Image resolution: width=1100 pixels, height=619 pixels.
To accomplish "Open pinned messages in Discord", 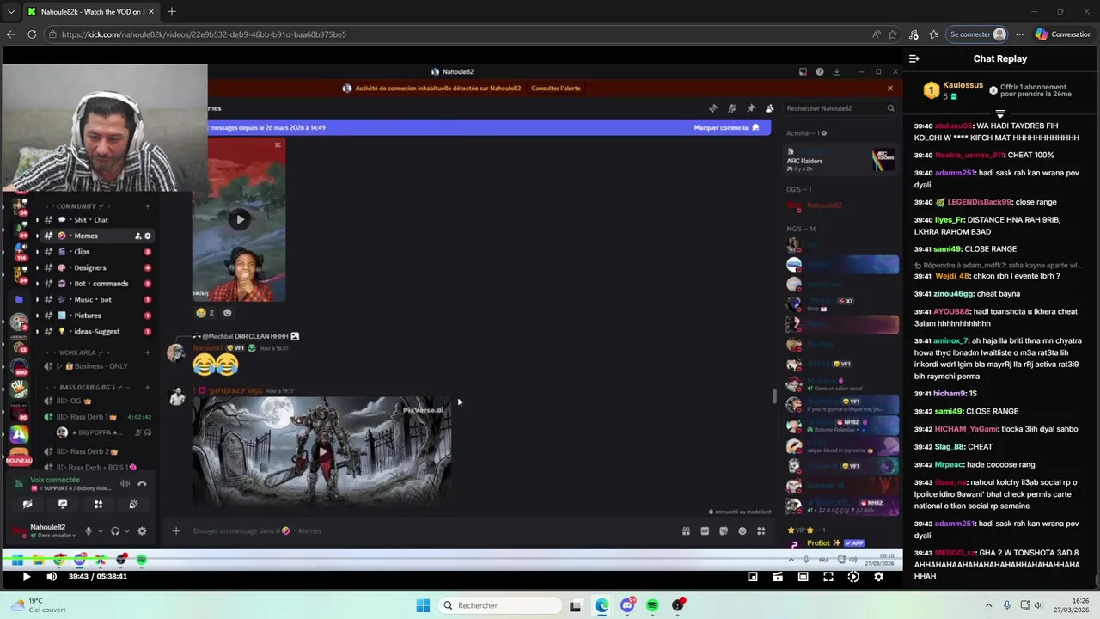I will coord(750,108).
